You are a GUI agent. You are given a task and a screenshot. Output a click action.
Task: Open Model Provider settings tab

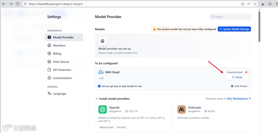click(x=64, y=37)
